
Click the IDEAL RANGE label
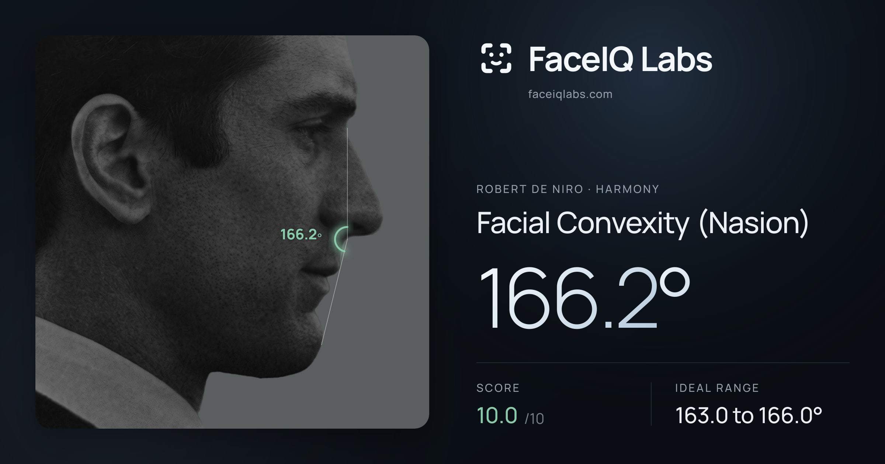click(717, 388)
